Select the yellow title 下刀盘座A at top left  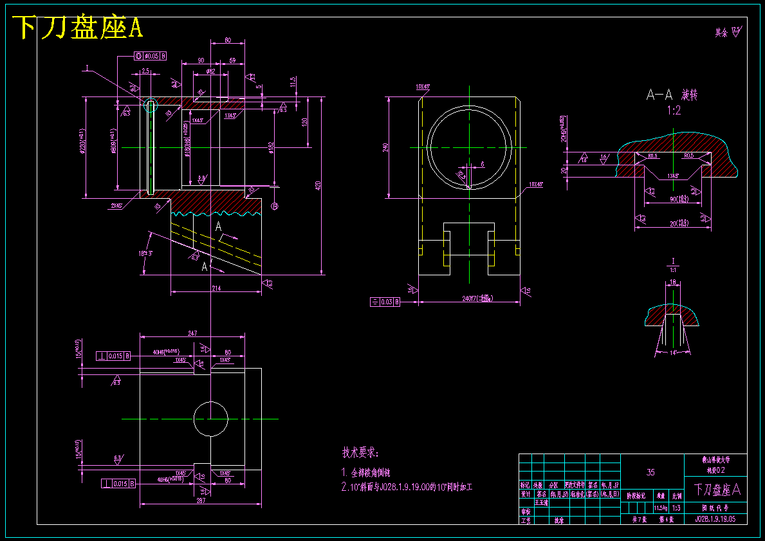coord(78,28)
